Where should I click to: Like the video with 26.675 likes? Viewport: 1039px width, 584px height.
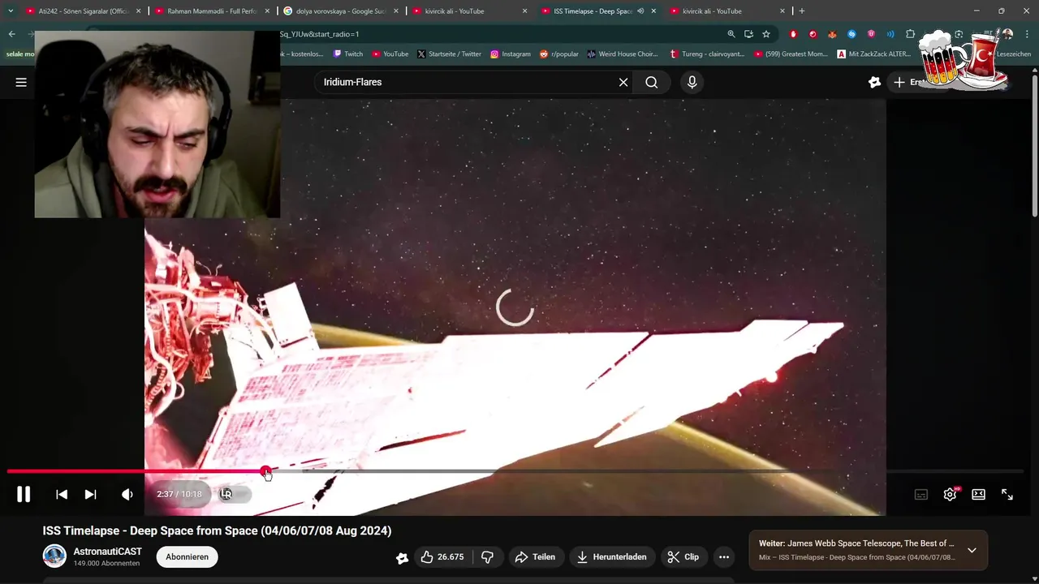[442, 557]
